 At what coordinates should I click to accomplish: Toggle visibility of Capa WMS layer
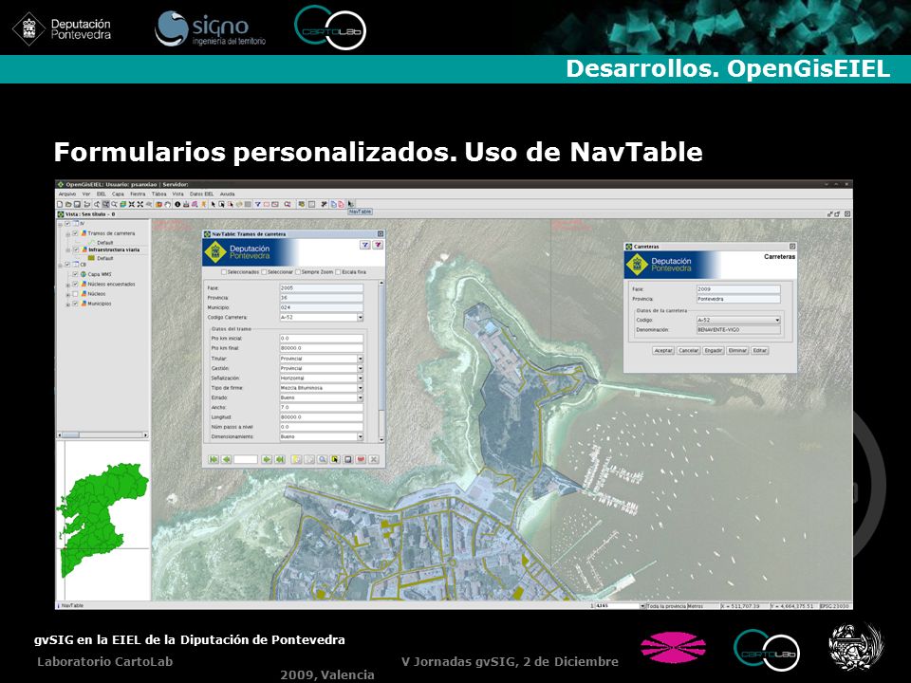coord(75,274)
